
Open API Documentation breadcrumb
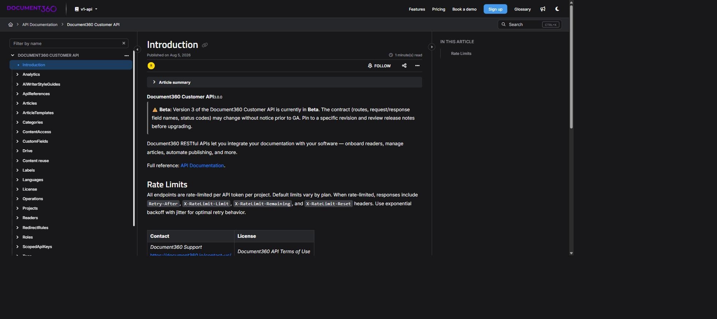[x=40, y=25]
